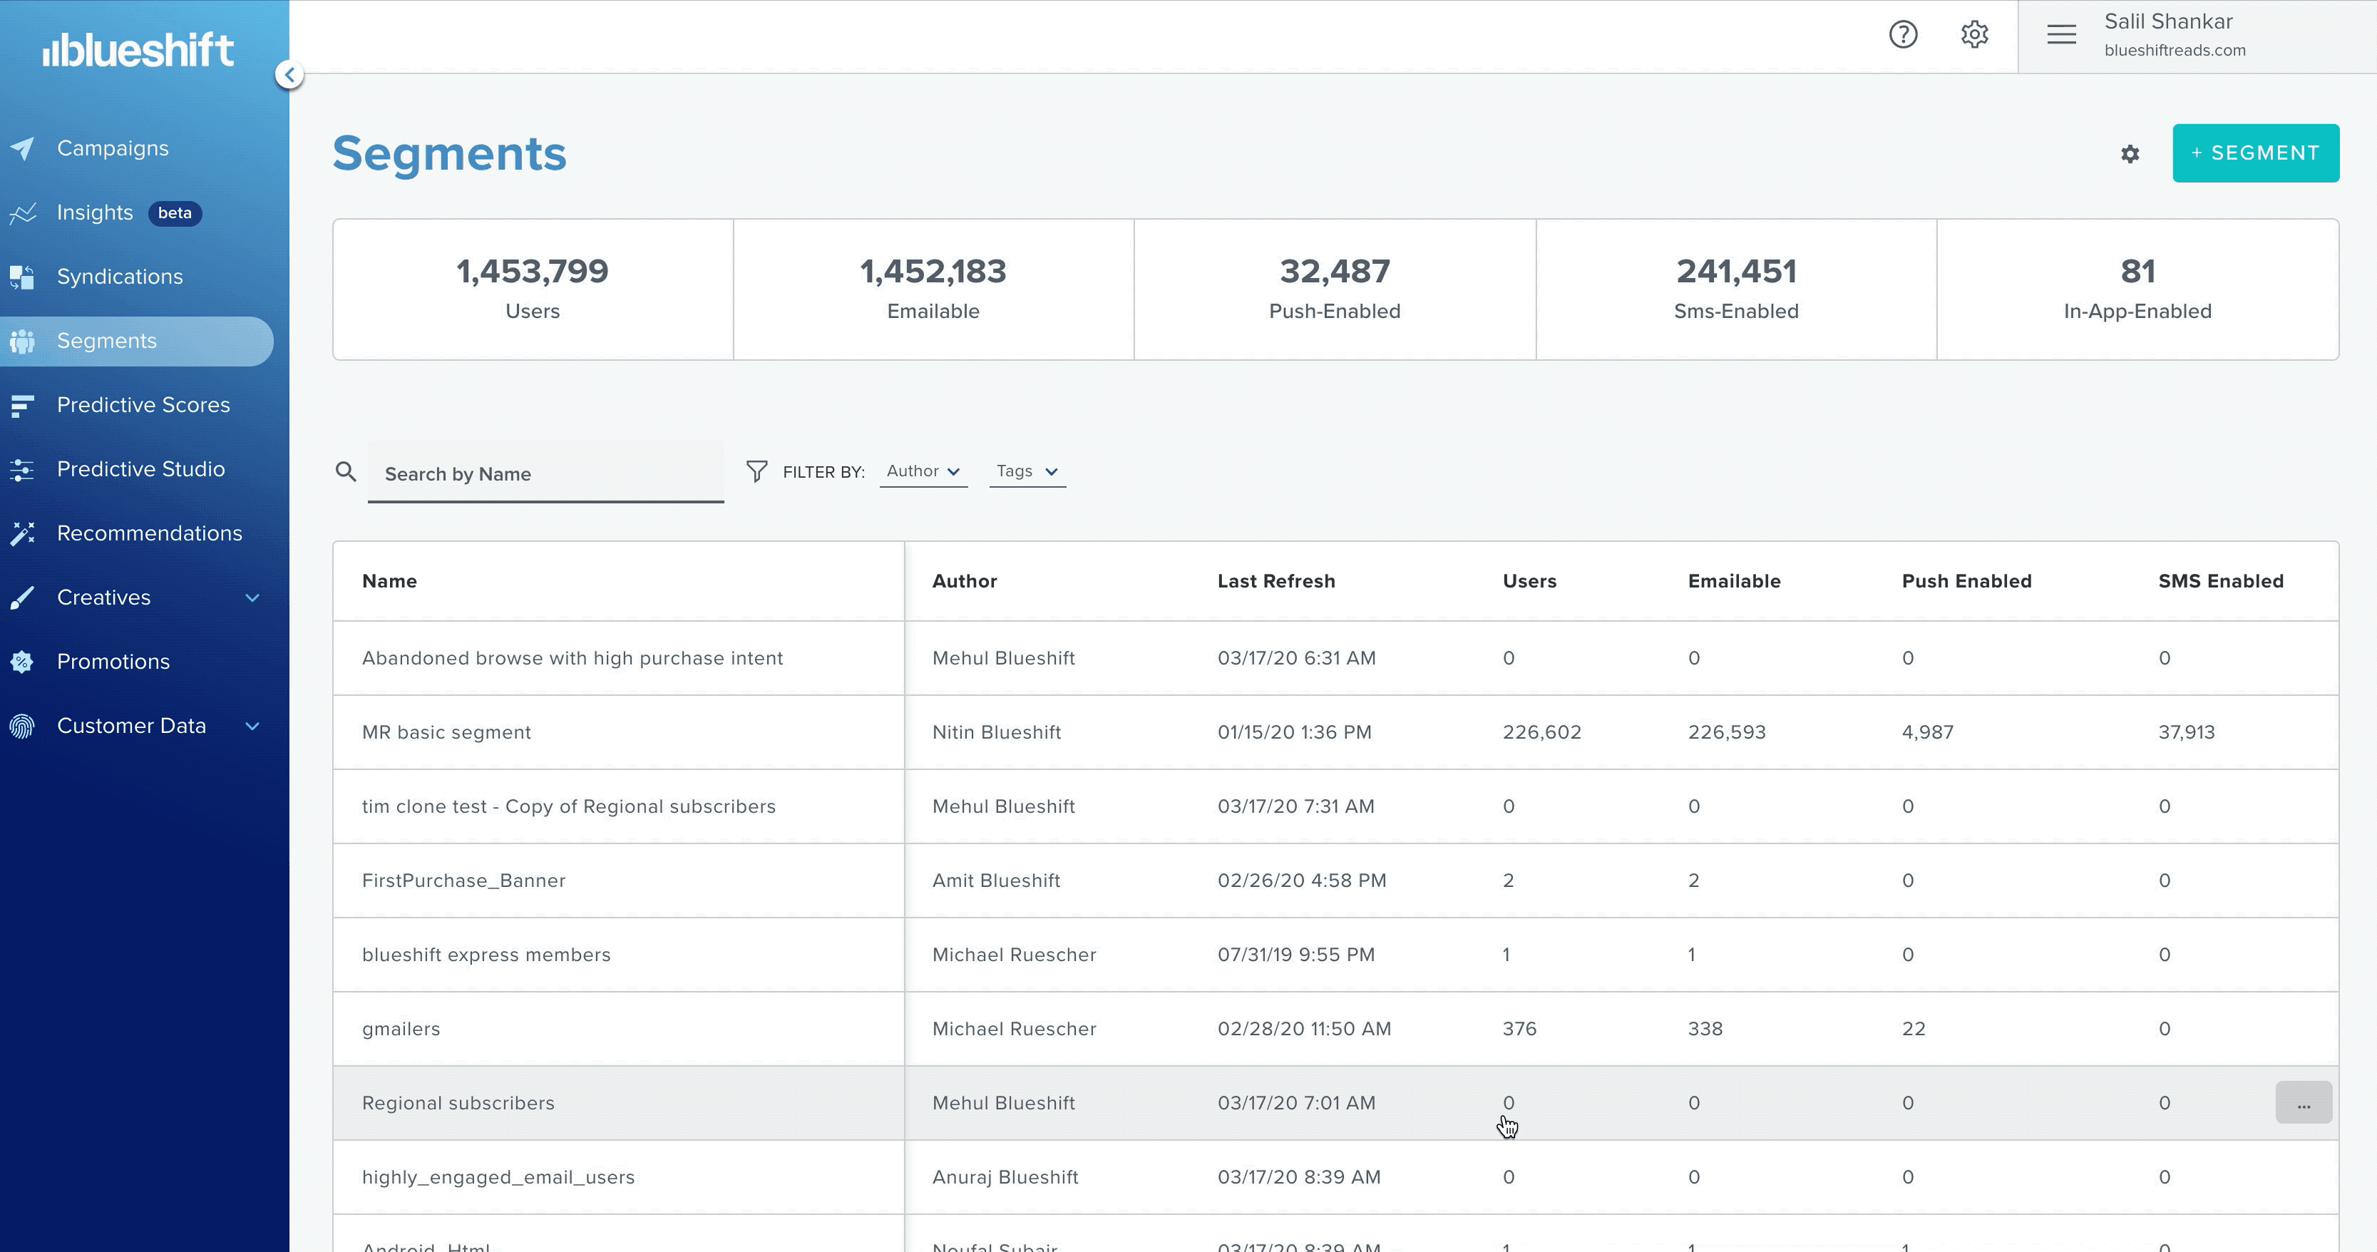Click the 241,451 Sms-Enabled stat card
The height and width of the screenshot is (1252, 2377).
click(1735, 289)
